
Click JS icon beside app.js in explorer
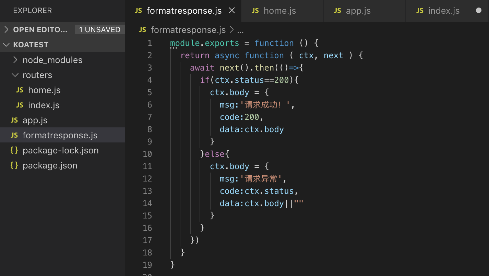tap(14, 120)
